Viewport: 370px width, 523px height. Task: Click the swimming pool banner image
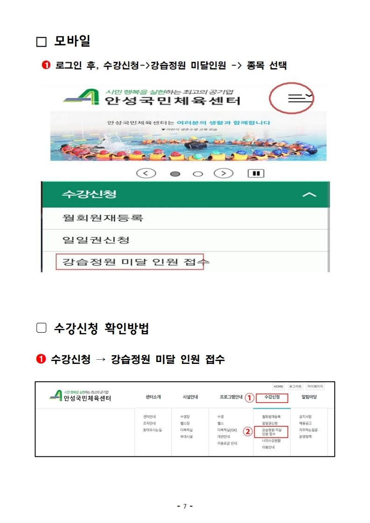pyautogui.click(x=188, y=136)
